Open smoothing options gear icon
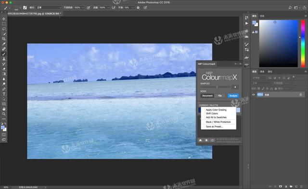308x189 pixels. [138, 8]
